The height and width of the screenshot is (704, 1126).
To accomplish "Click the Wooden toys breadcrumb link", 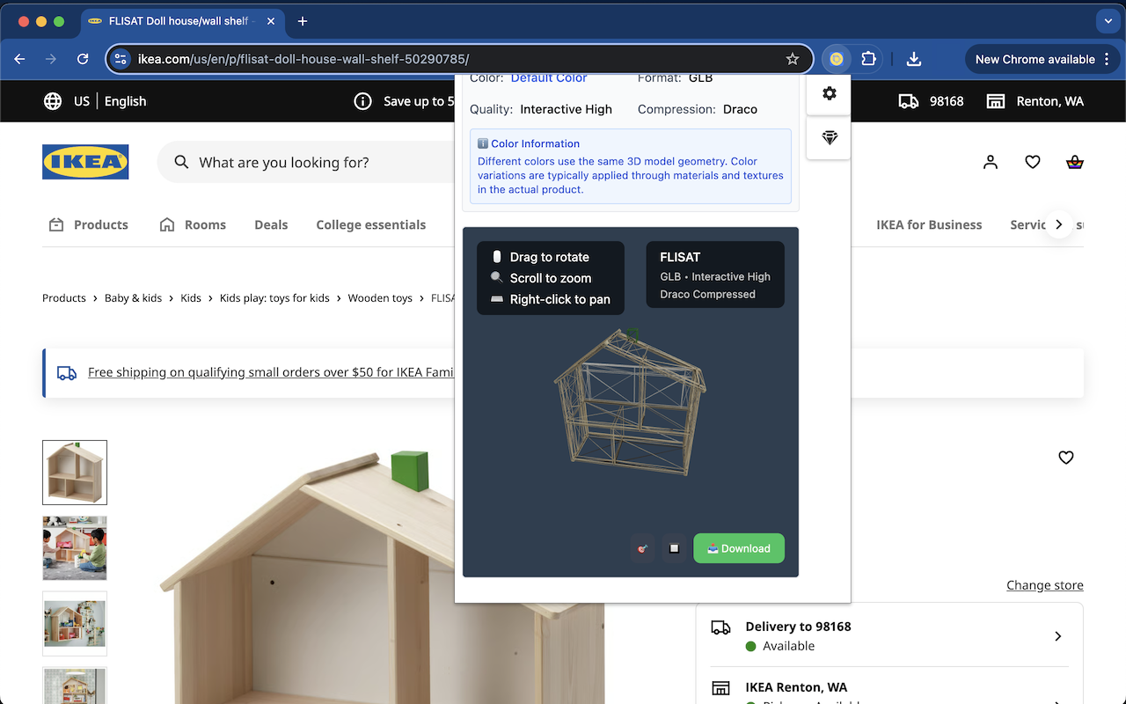I will [x=380, y=297].
